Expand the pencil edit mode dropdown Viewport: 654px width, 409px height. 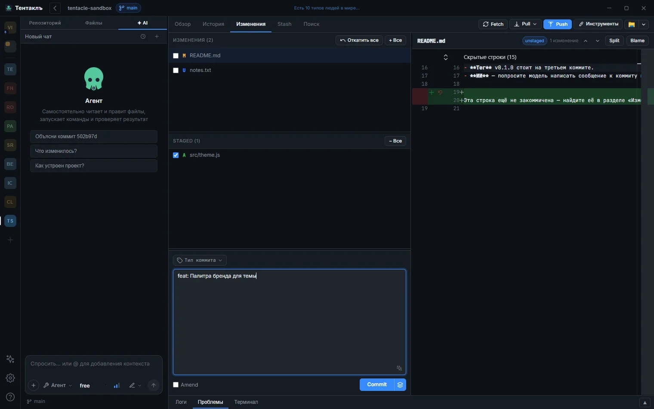click(135, 385)
